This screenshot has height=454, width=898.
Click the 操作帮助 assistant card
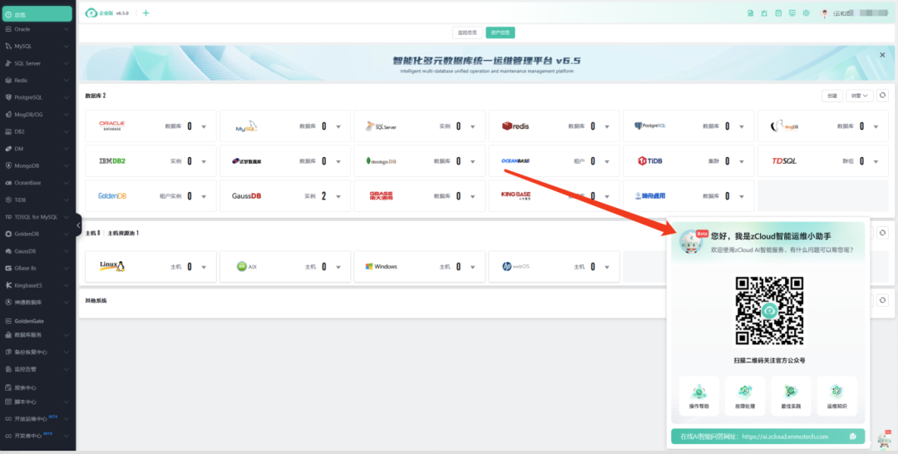[x=698, y=396]
